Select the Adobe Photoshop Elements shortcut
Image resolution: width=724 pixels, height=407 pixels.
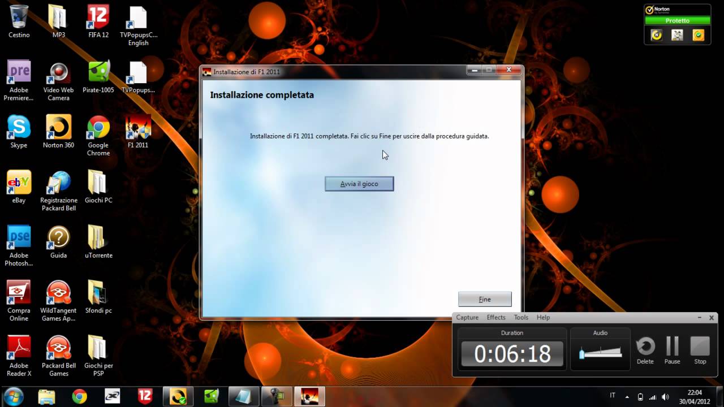[19, 246]
